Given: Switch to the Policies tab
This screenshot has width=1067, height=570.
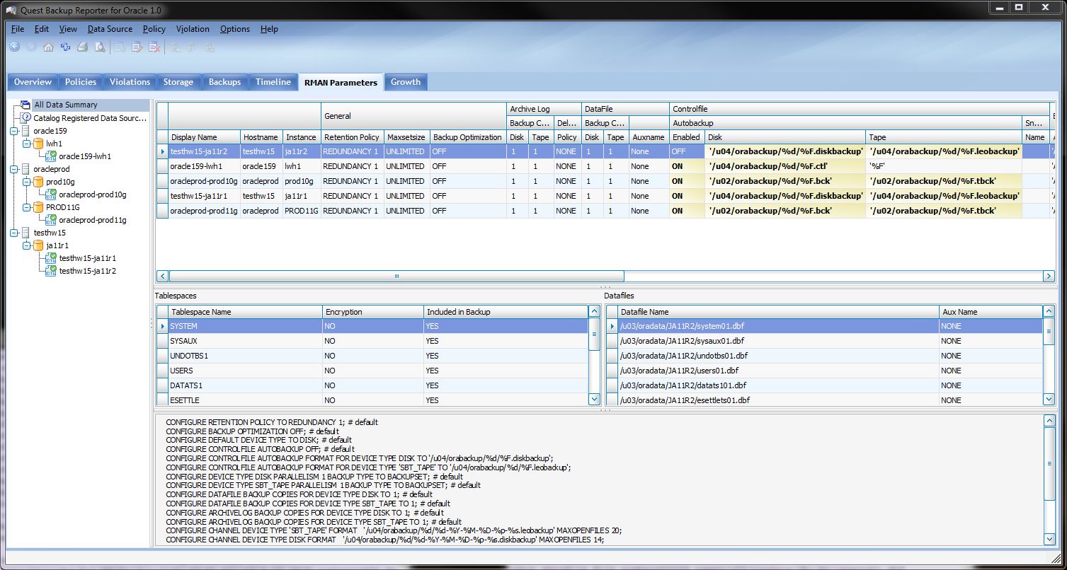Looking at the screenshot, I should coord(81,82).
